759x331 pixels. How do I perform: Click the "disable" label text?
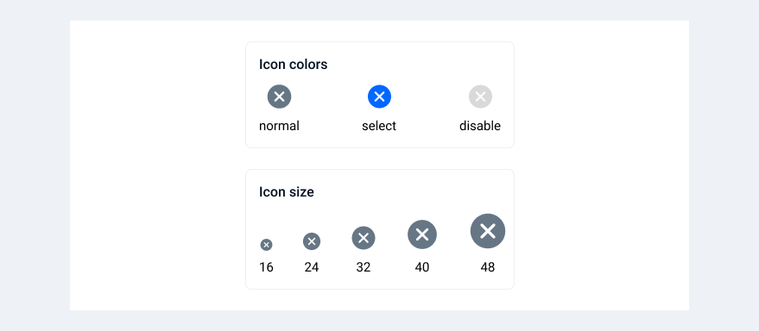click(x=480, y=126)
